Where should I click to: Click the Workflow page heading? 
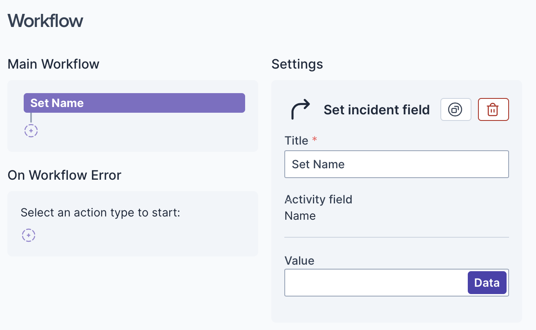pyautogui.click(x=45, y=20)
